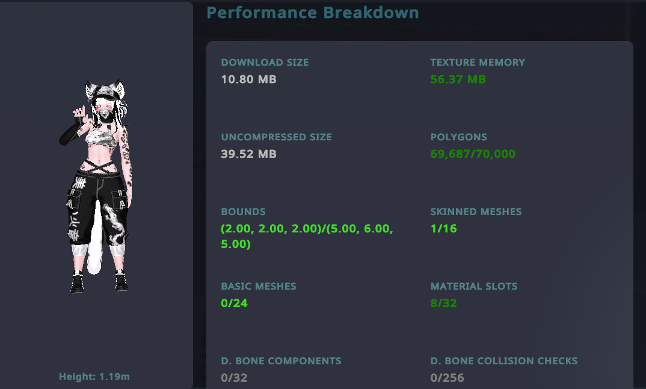Click the green bounds dimensions value

click(x=307, y=236)
